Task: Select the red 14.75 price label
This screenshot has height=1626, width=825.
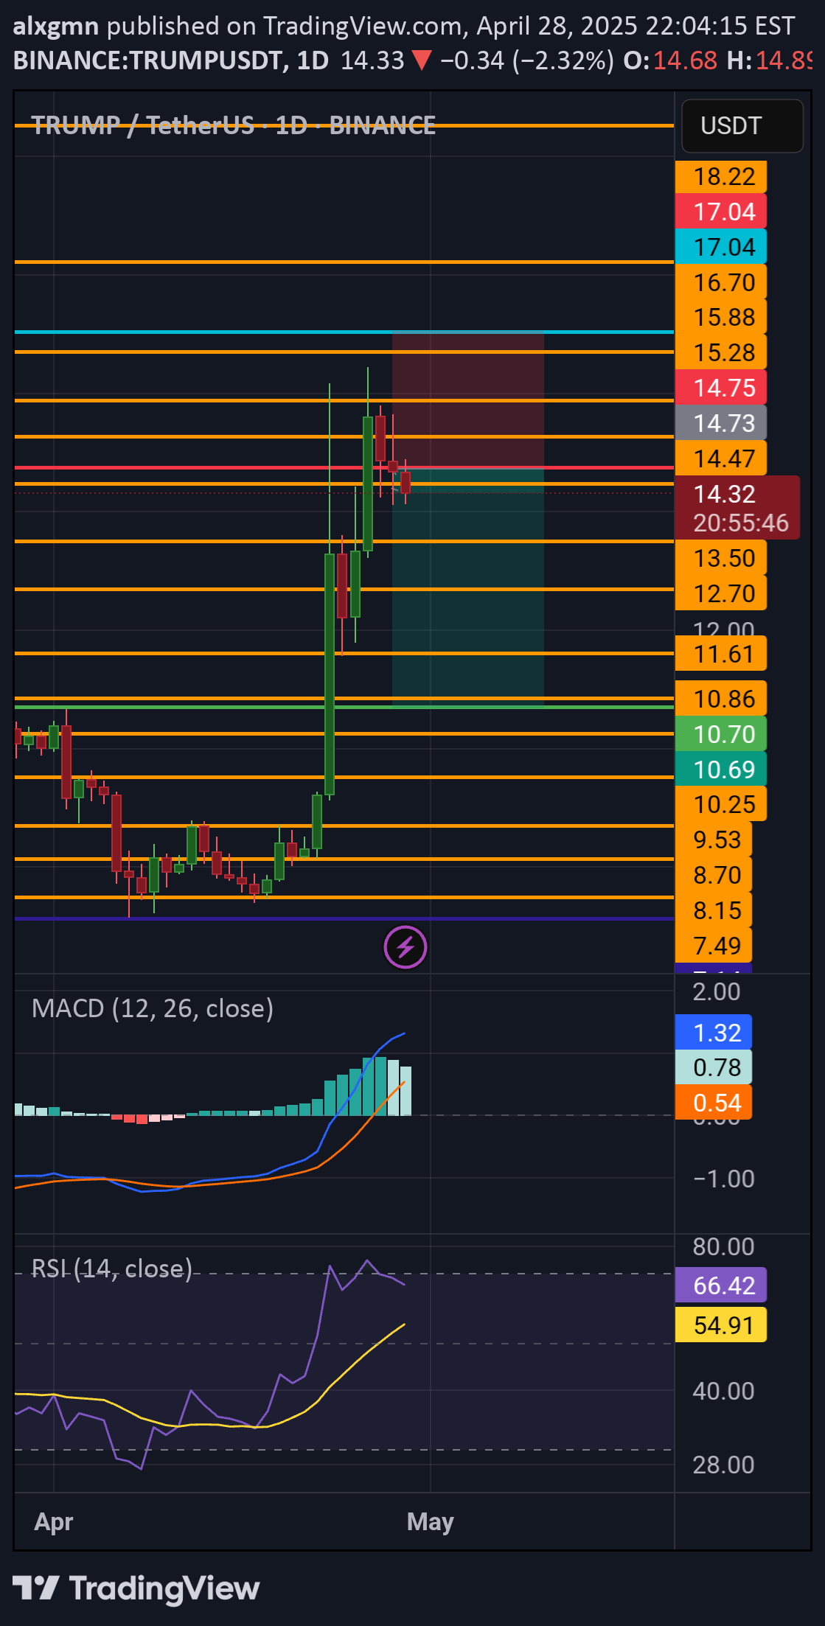Action: [721, 388]
